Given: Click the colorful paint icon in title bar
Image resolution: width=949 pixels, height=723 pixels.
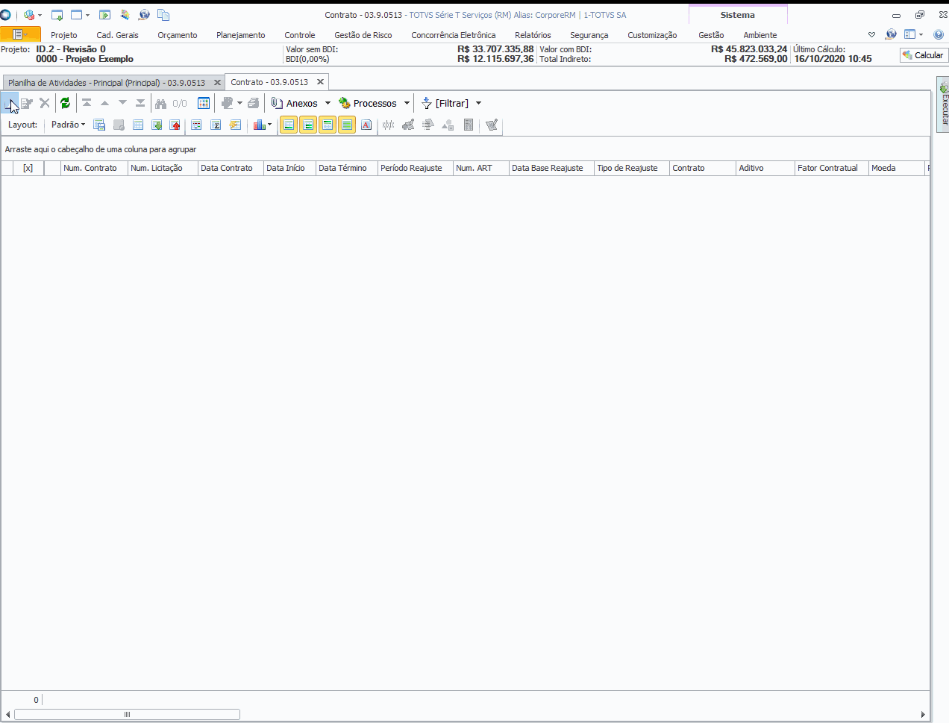Looking at the screenshot, I should [125, 15].
